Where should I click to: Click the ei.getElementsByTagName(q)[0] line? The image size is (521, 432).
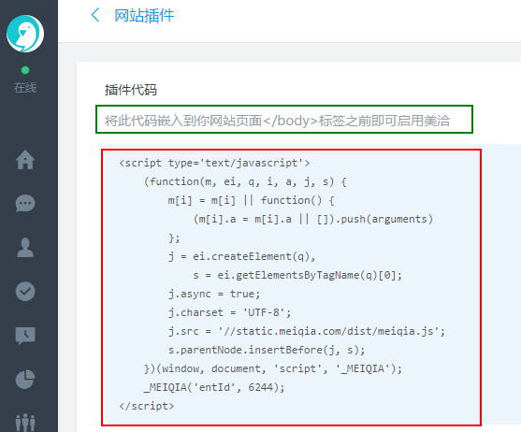tap(297, 275)
